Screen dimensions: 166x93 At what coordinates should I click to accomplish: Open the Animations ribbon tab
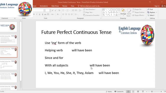coord(44,6)
